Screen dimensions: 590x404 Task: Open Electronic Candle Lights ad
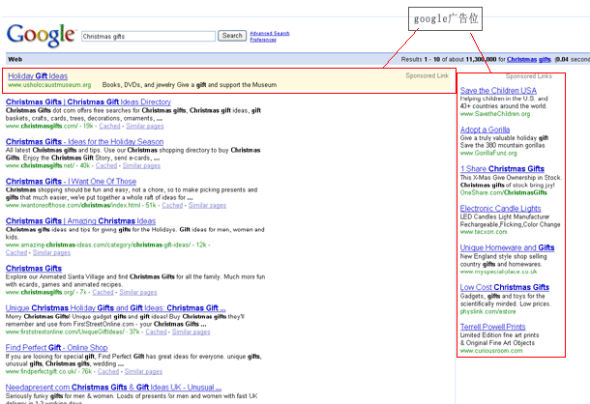pos(500,209)
